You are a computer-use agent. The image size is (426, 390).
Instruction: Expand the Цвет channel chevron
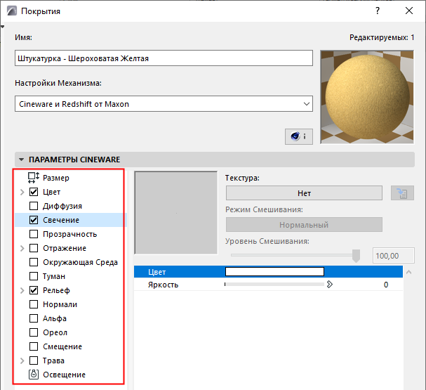(x=22, y=192)
